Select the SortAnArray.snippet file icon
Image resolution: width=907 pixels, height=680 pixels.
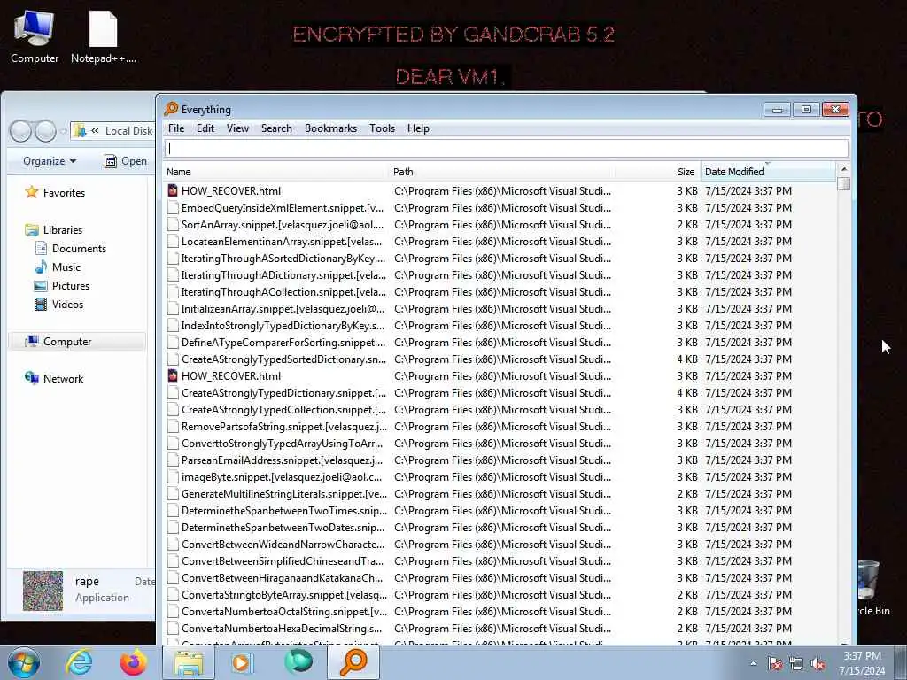(x=173, y=224)
